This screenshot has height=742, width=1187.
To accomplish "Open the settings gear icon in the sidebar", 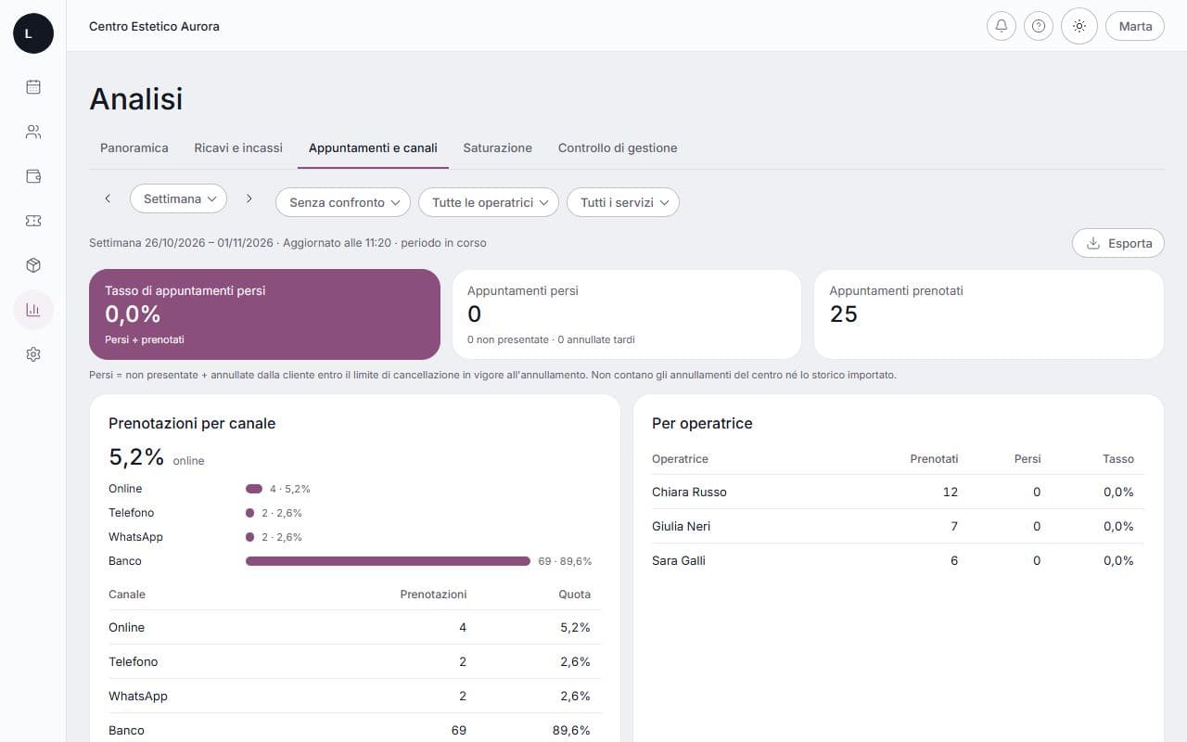I will [x=33, y=354].
